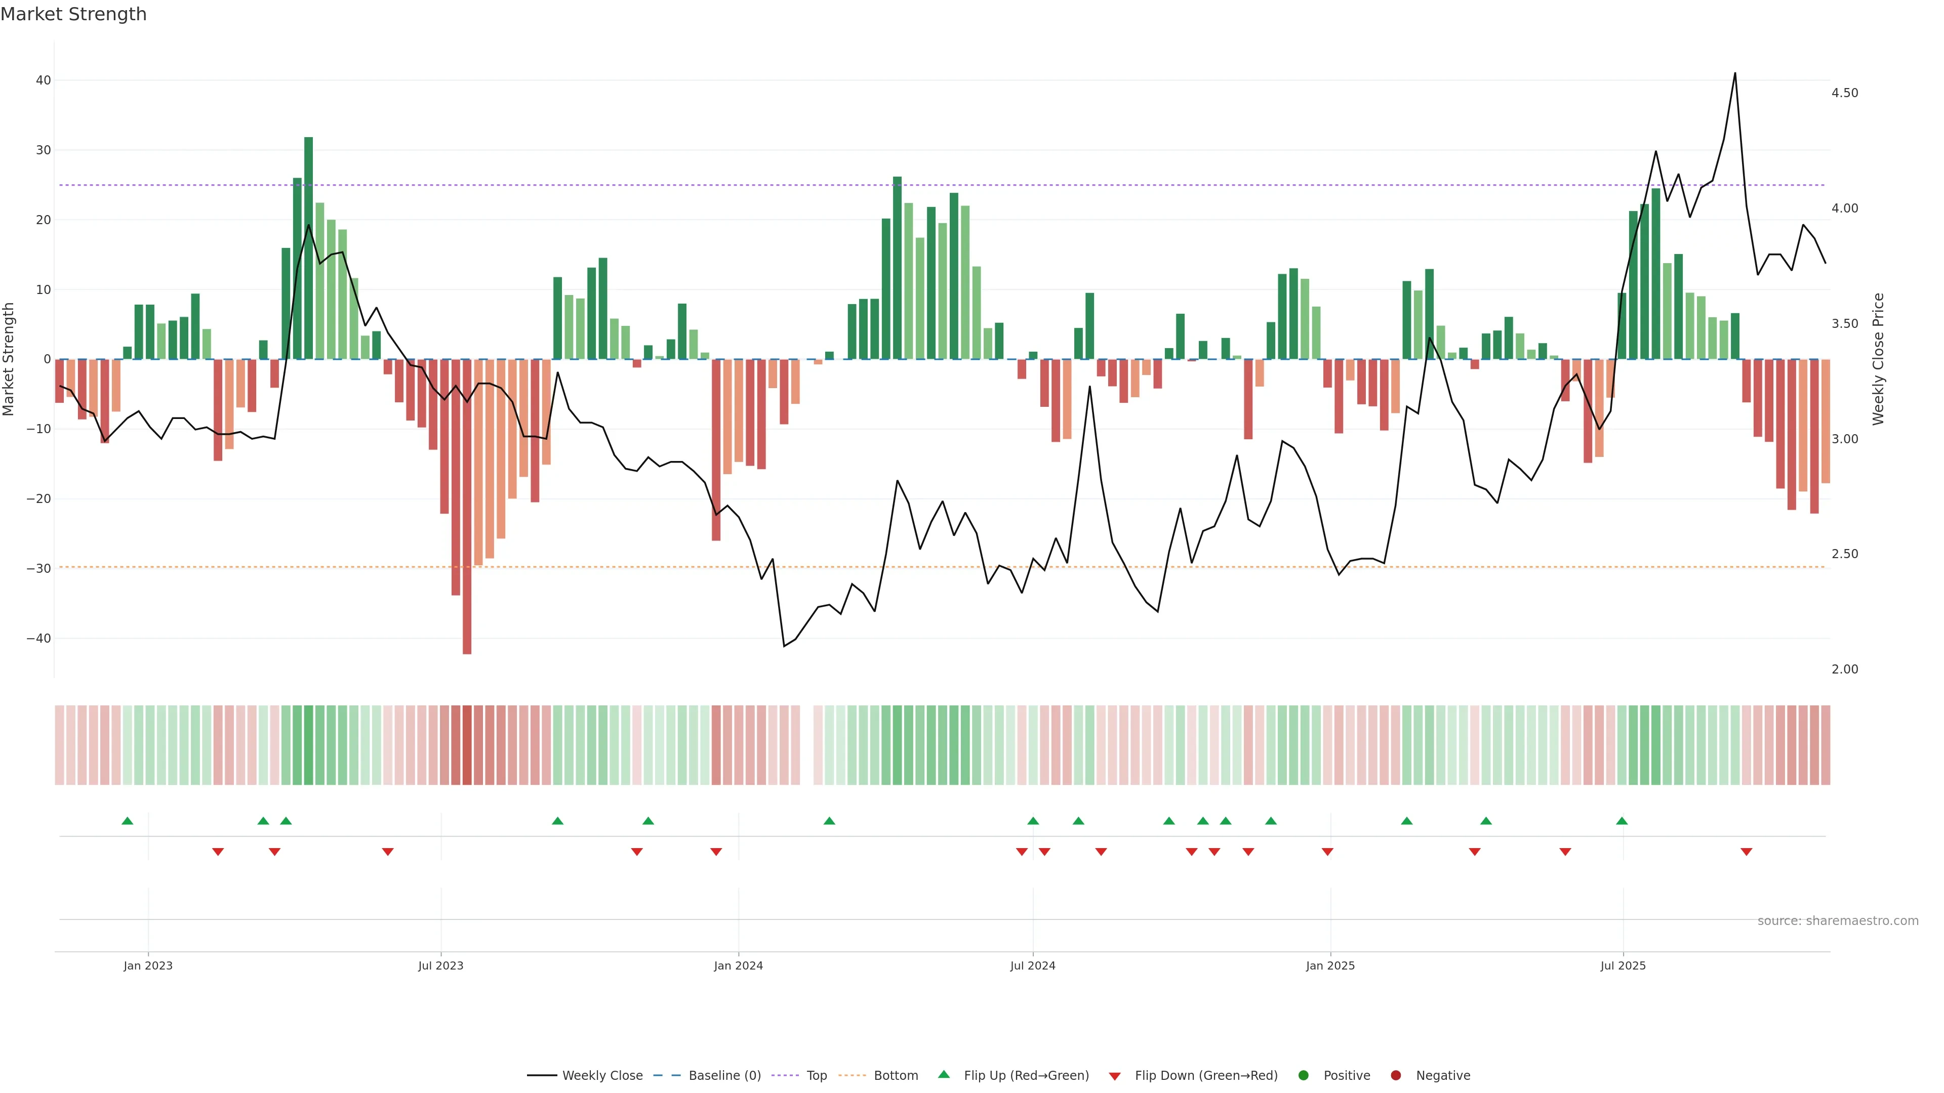Click the first red flip-down triangle marker
This screenshot has height=1093, width=1944.
[x=218, y=852]
